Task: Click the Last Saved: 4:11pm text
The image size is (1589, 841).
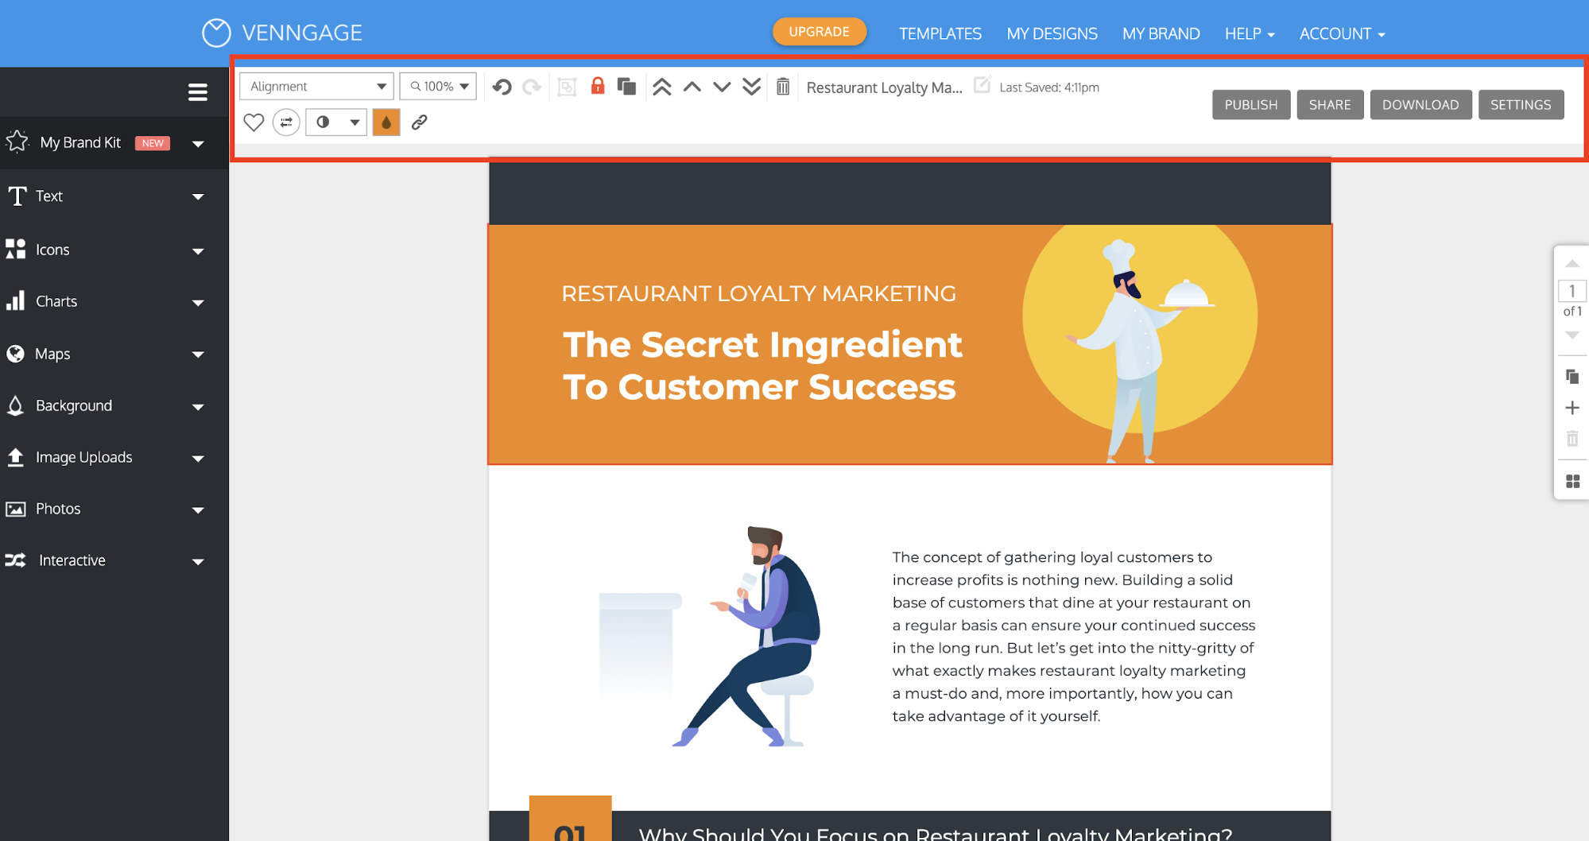Action: coord(1049,87)
